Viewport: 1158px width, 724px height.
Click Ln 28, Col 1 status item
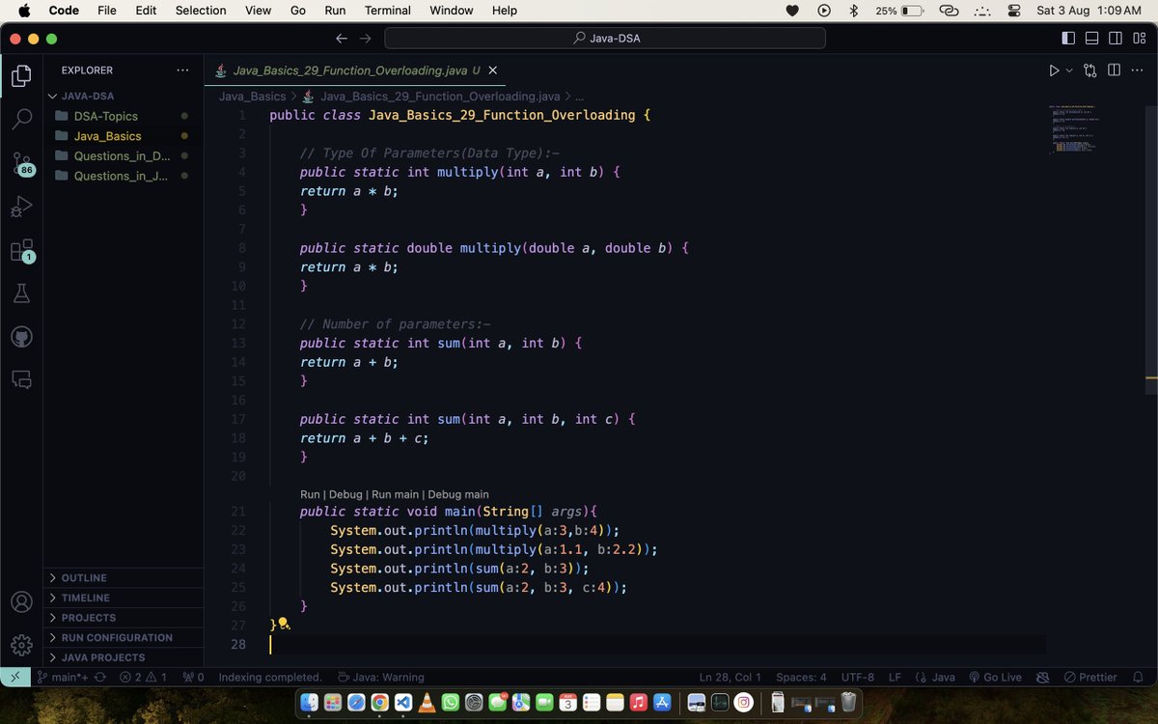click(731, 677)
